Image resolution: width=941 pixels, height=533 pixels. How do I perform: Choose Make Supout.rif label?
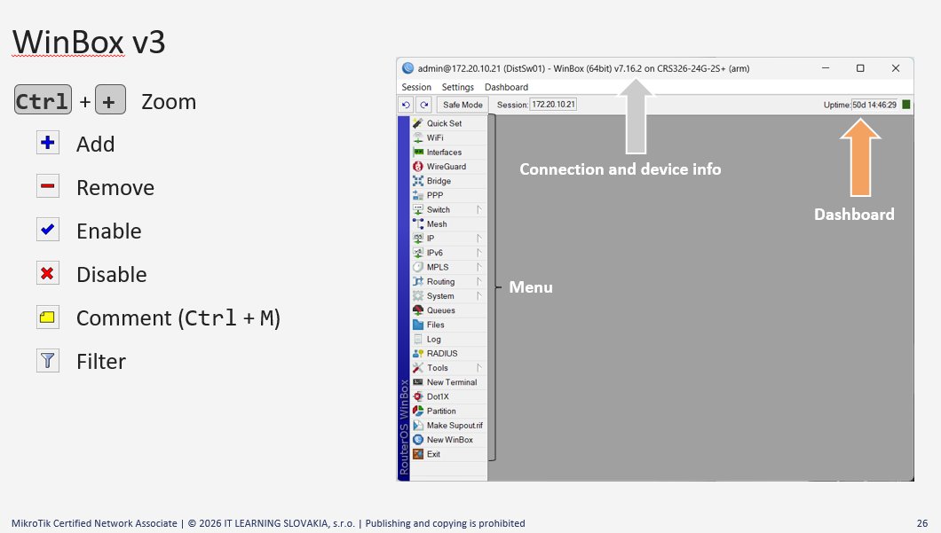455,425
